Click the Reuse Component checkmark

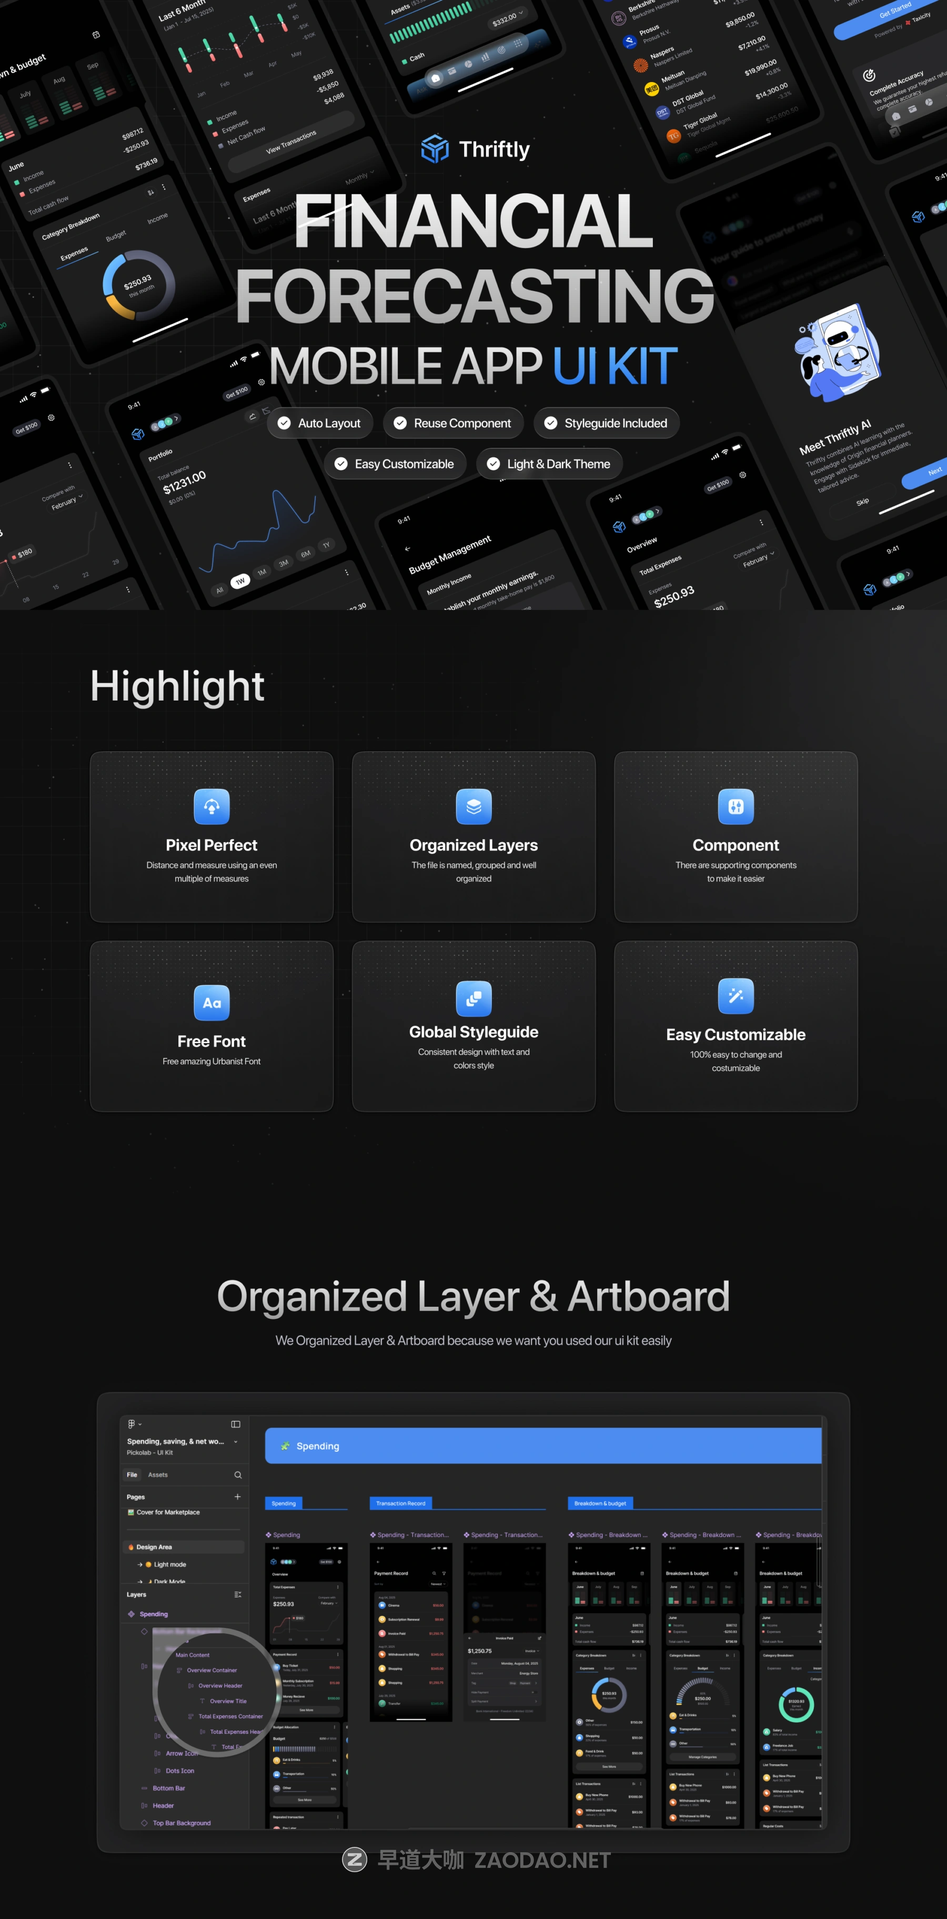[x=400, y=423]
